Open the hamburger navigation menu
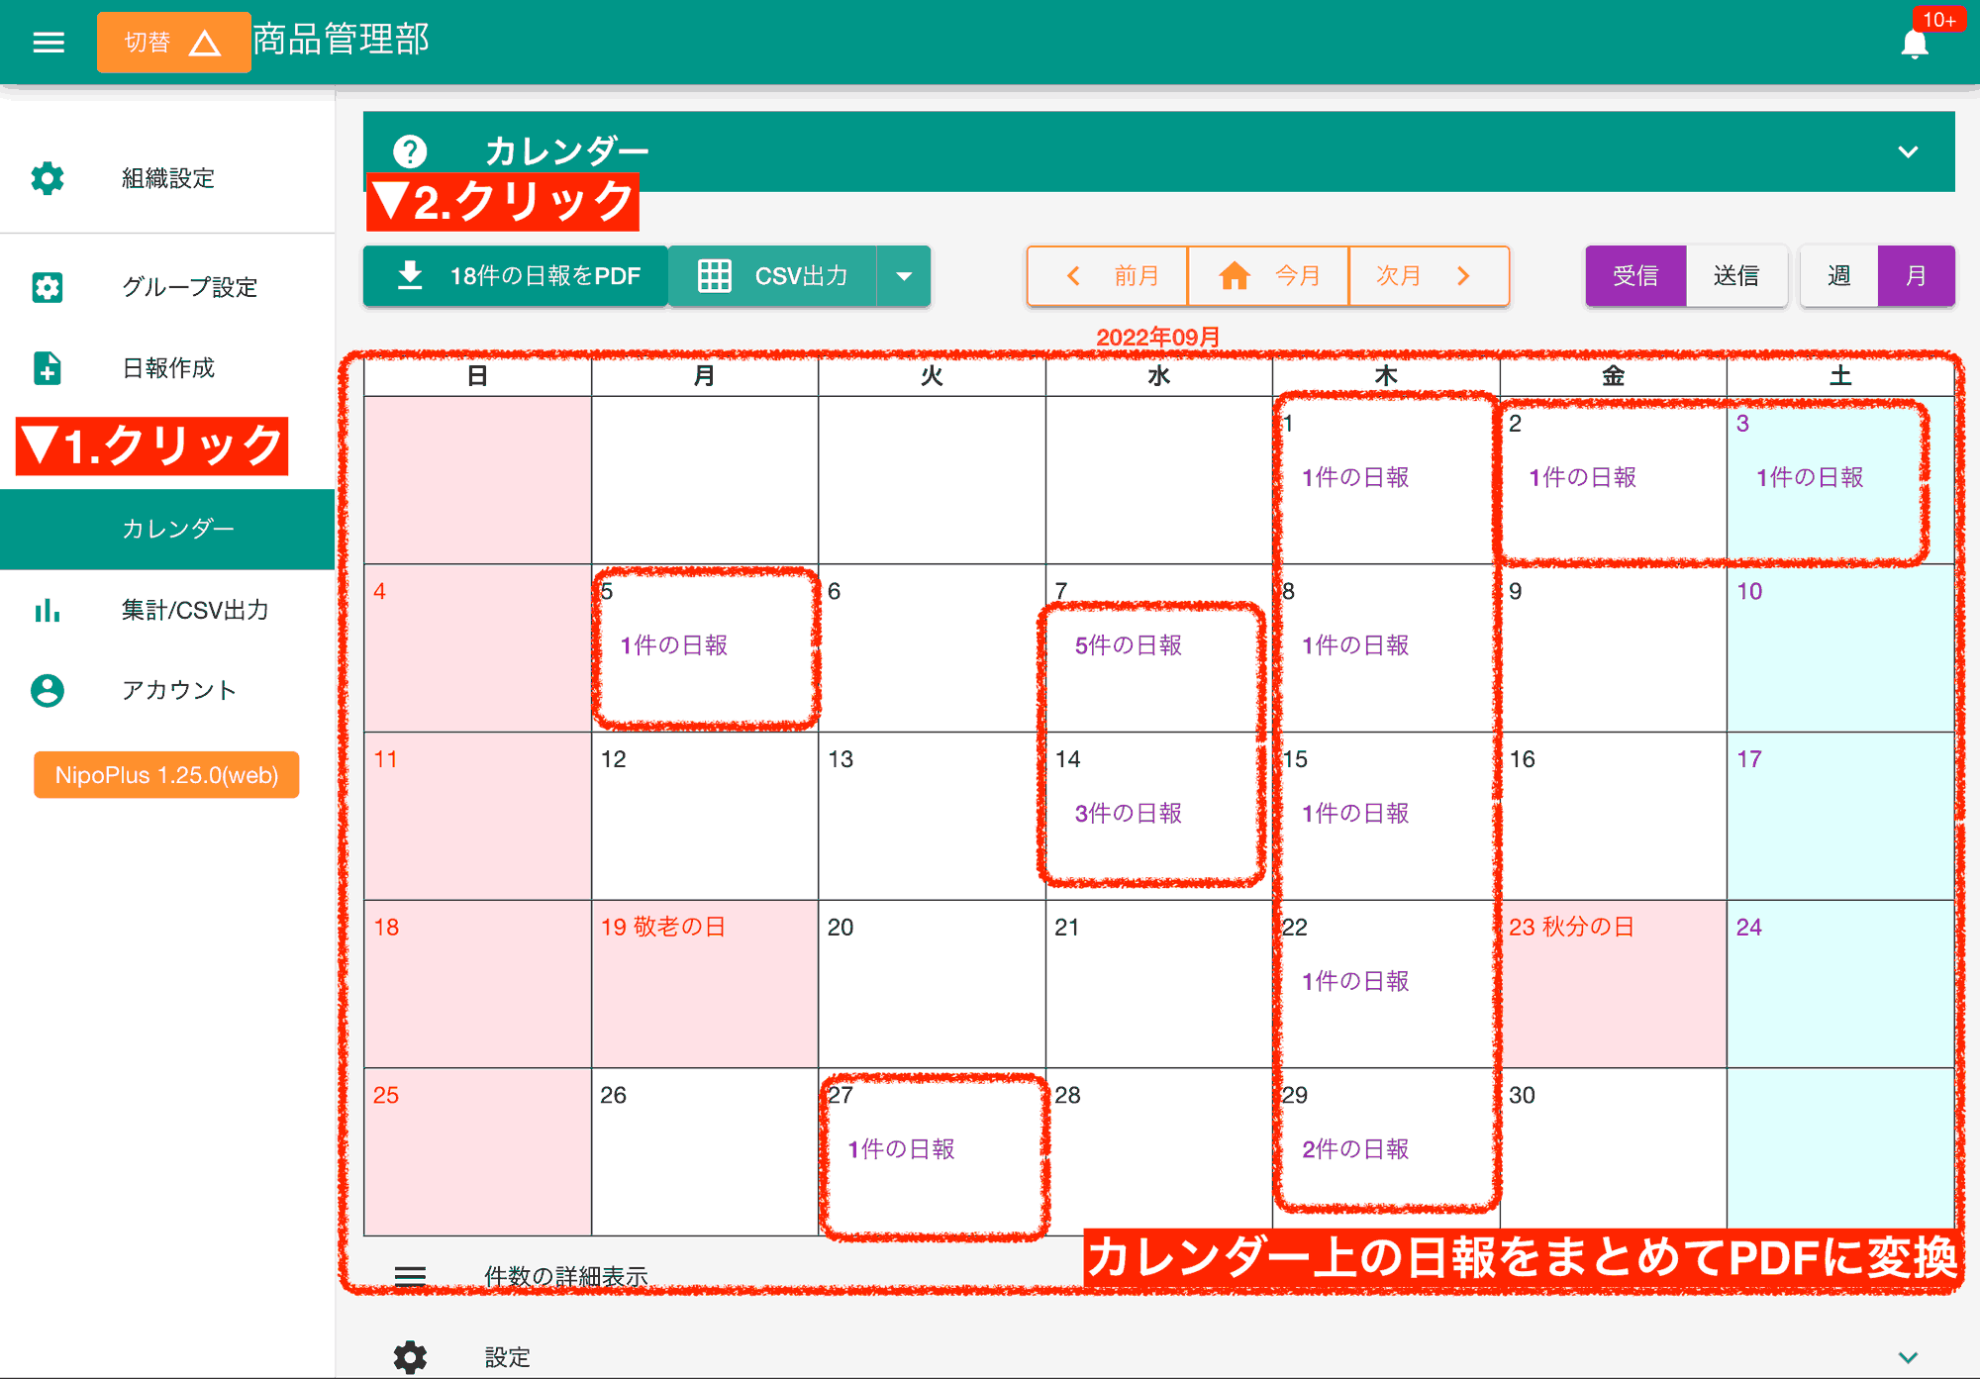This screenshot has width=1980, height=1379. click(x=47, y=42)
